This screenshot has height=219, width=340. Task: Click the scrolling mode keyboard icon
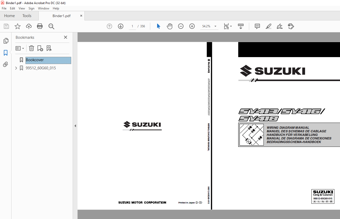(x=241, y=26)
